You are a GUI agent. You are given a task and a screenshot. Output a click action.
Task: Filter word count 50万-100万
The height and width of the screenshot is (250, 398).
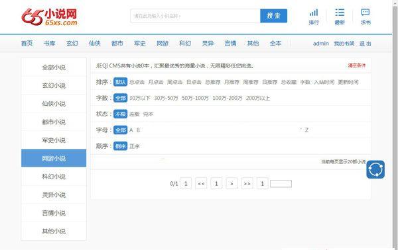tap(195, 98)
